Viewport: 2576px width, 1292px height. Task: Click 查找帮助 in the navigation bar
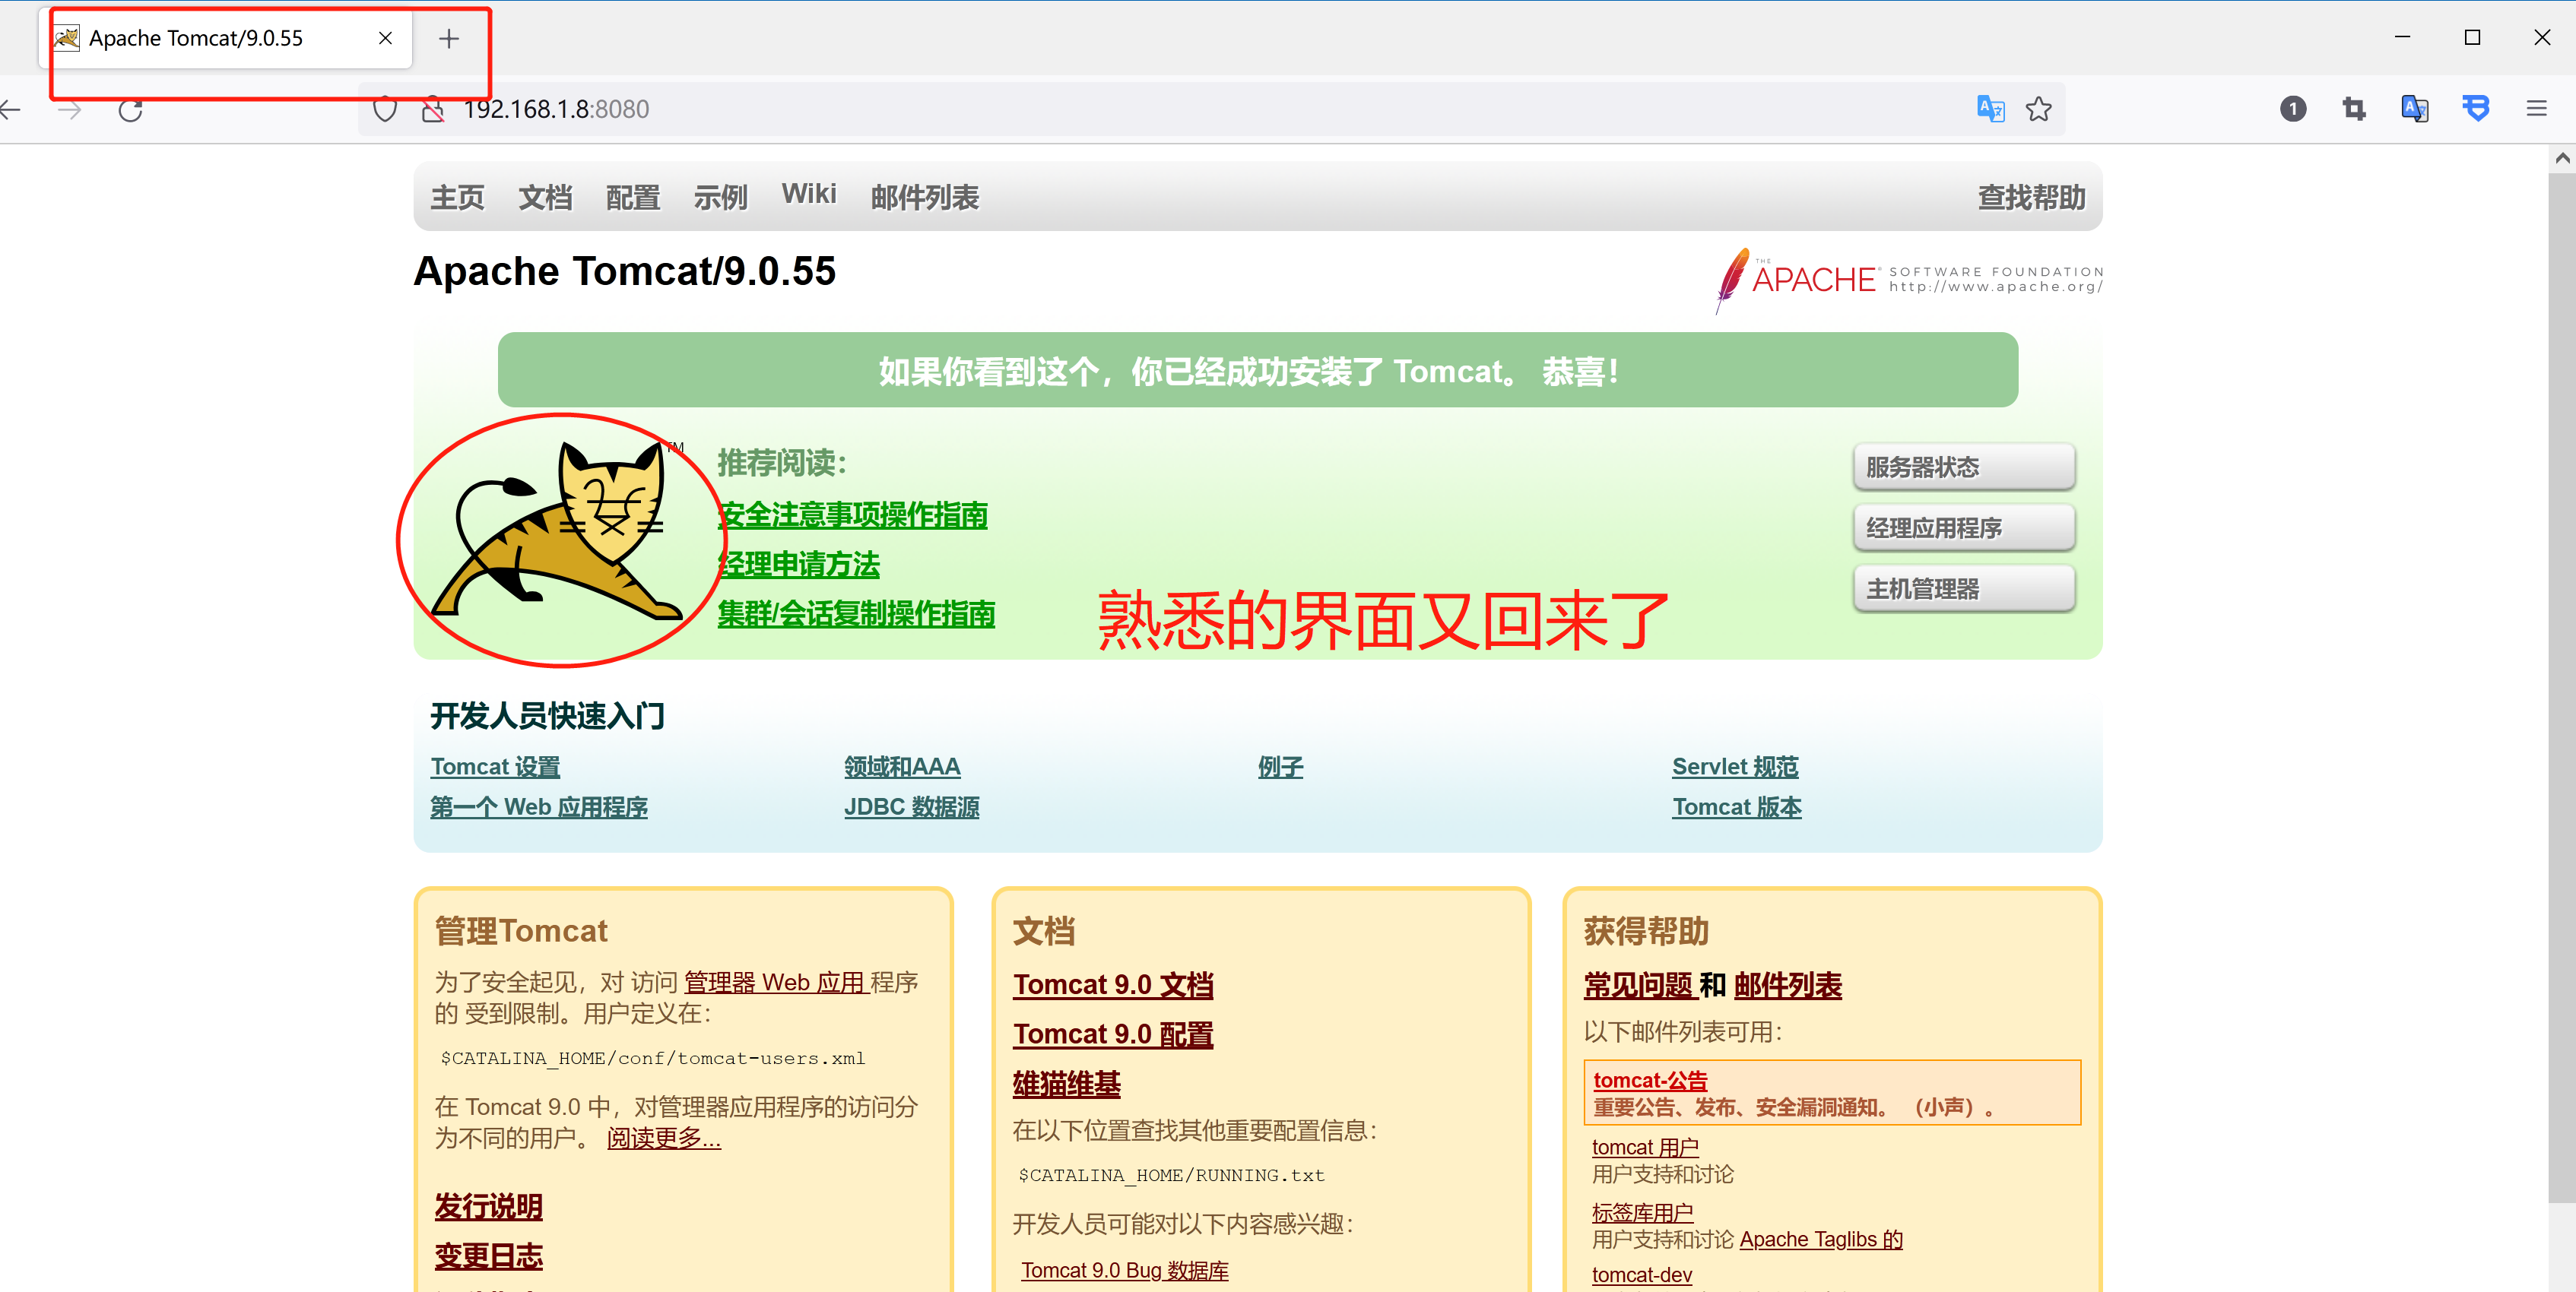click(2032, 197)
